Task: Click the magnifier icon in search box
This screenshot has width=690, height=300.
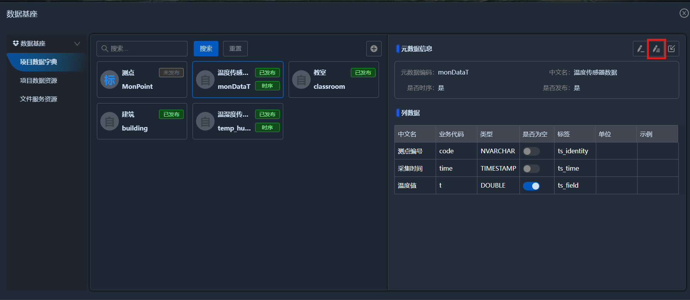Action: (x=105, y=49)
